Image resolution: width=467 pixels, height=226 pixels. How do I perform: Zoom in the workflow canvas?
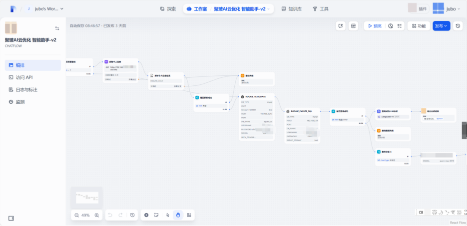pos(96,215)
